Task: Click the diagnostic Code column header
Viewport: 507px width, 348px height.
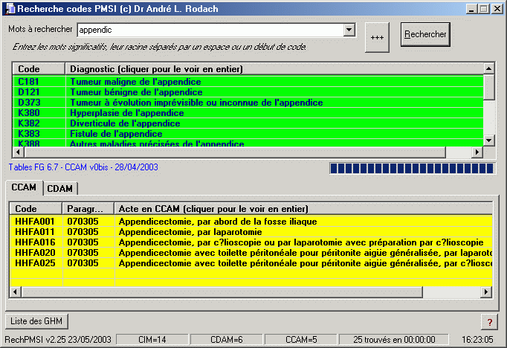Action: click(39, 69)
